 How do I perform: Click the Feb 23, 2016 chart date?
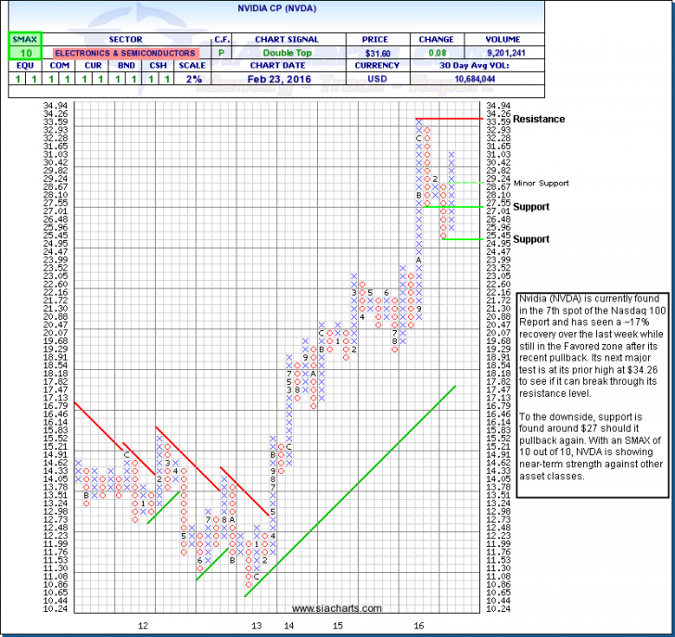click(x=285, y=80)
